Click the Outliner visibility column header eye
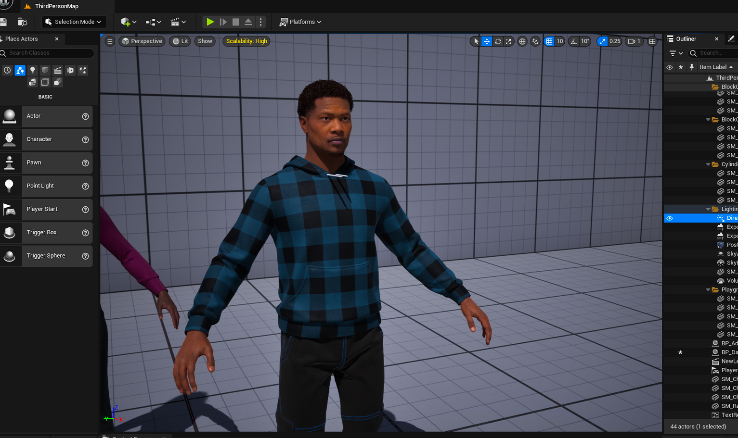This screenshot has height=438, width=738. 669,67
